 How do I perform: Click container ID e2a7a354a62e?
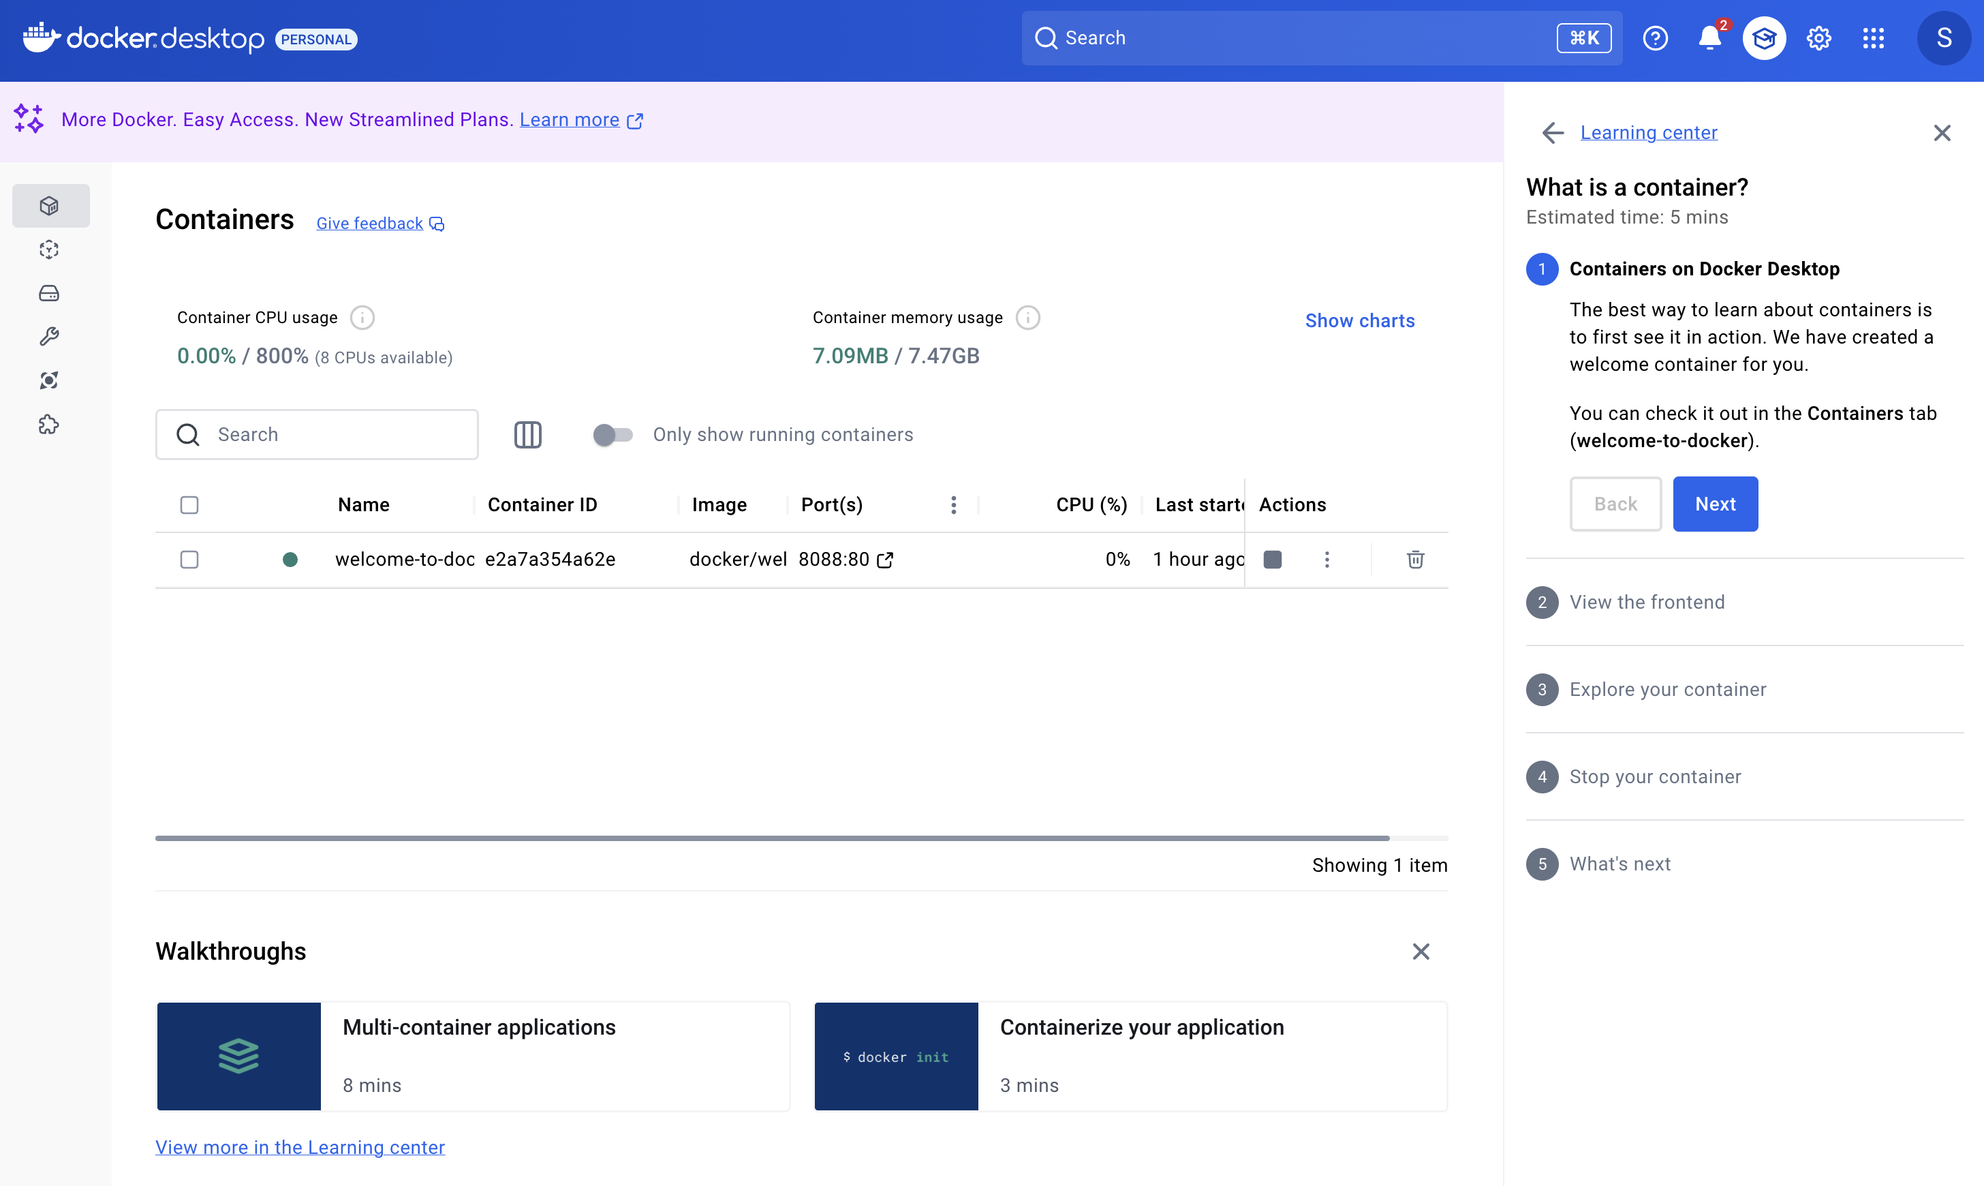point(551,560)
